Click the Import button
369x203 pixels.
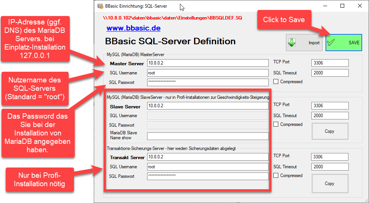304,43
